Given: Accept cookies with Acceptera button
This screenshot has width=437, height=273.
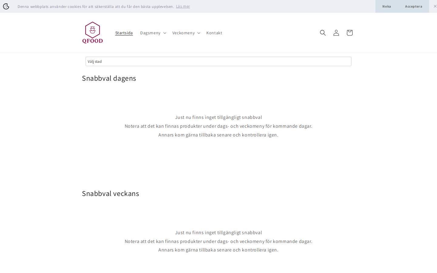Looking at the screenshot, I should point(413,6).
